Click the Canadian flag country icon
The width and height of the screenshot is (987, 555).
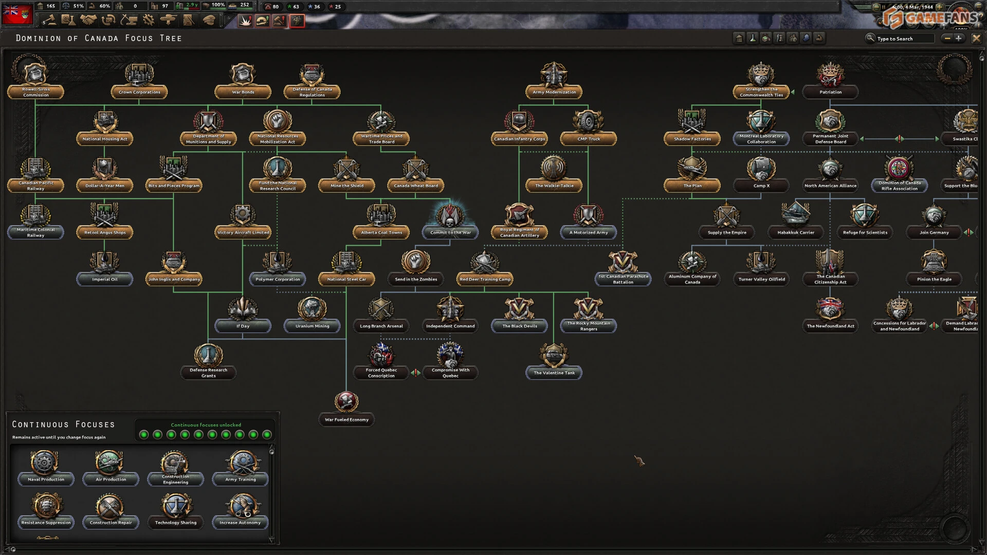pos(17,14)
